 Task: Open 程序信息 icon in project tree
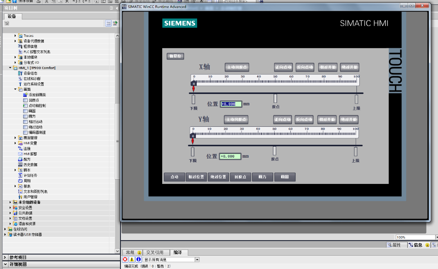pos(20,46)
